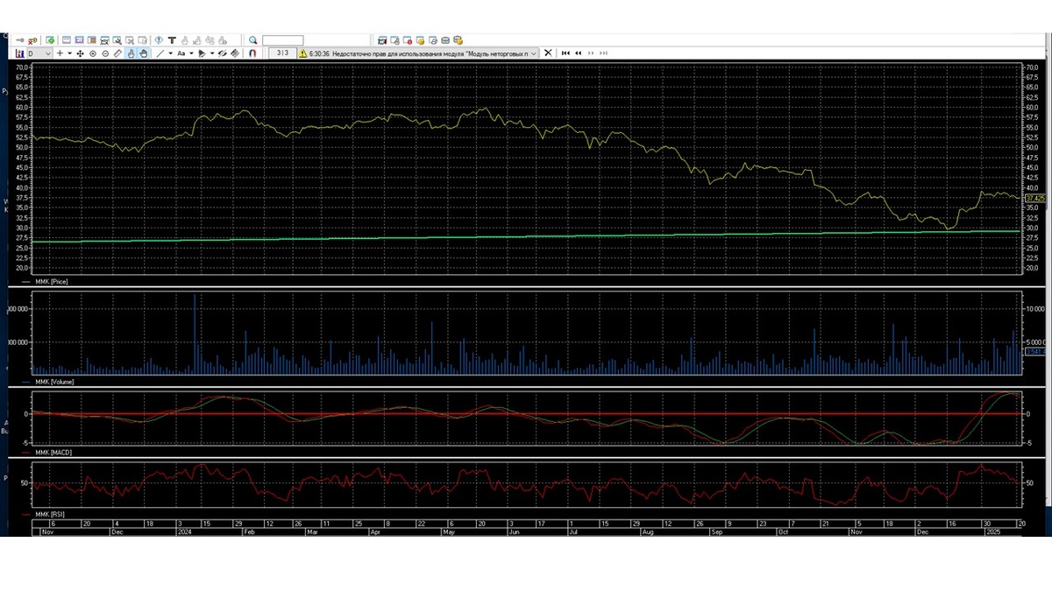Select the bold T text icon

point(172,40)
